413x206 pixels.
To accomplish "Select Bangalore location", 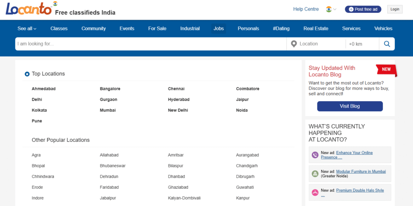I will coord(110,89).
